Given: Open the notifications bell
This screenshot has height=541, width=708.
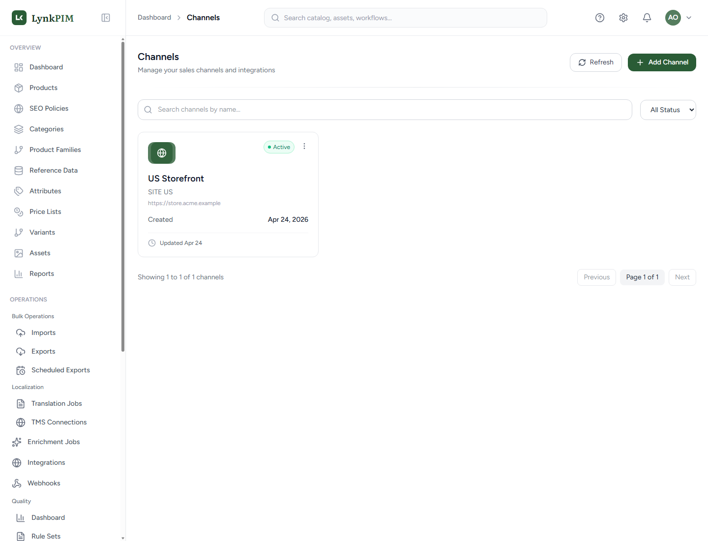Looking at the screenshot, I should (647, 18).
